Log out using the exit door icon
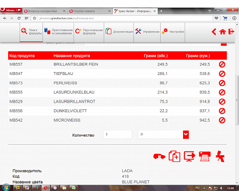 (231, 32)
